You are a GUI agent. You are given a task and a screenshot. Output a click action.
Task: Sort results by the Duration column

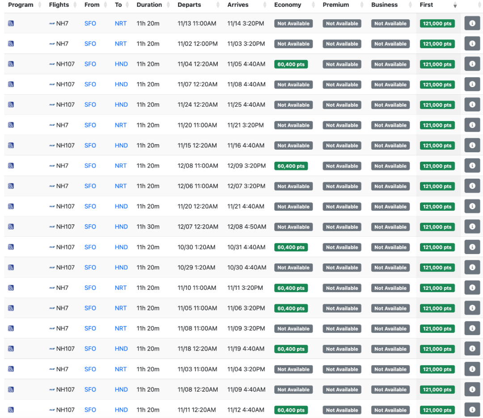(x=149, y=5)
